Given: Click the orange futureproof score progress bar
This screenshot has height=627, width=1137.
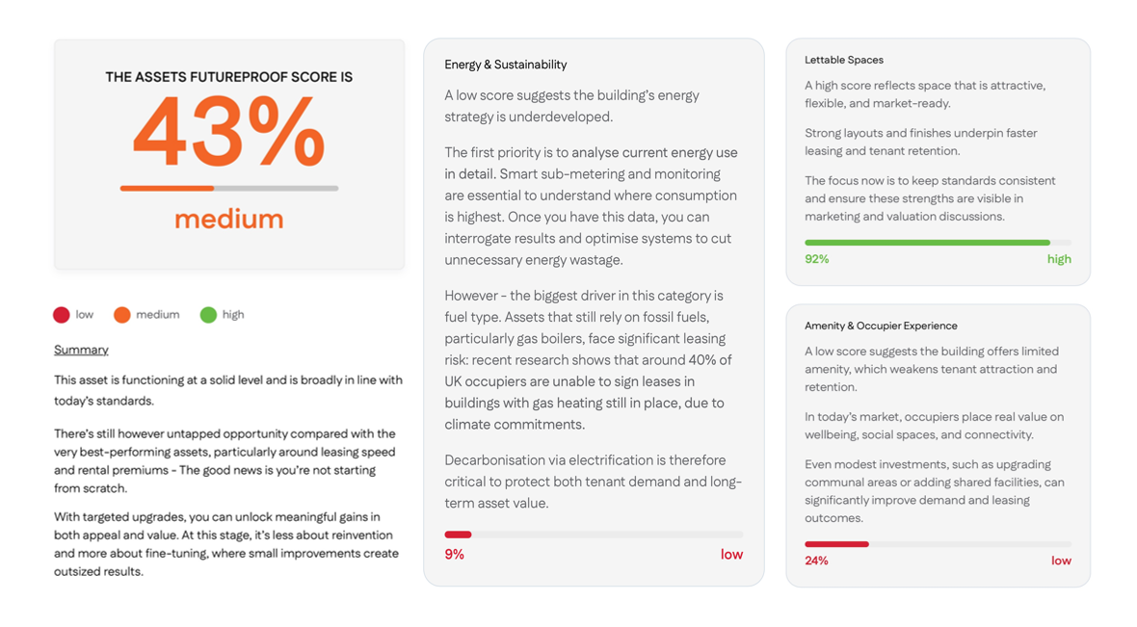Looking at the screenshot, I should coord(229,189).
